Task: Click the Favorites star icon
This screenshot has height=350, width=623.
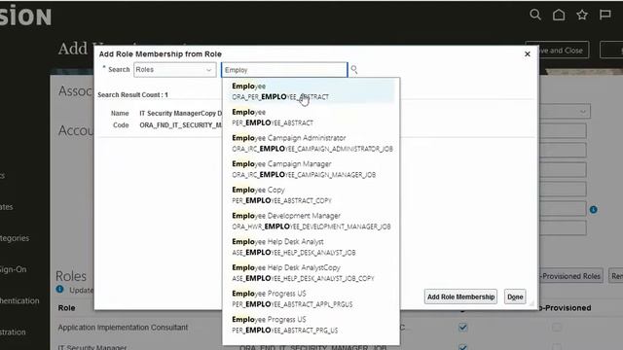Action: (582, 15)
